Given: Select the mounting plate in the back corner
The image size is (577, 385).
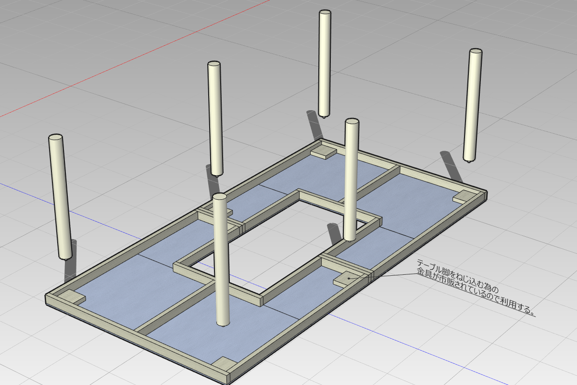Looking at the screenshot, I should coord(324,153).
